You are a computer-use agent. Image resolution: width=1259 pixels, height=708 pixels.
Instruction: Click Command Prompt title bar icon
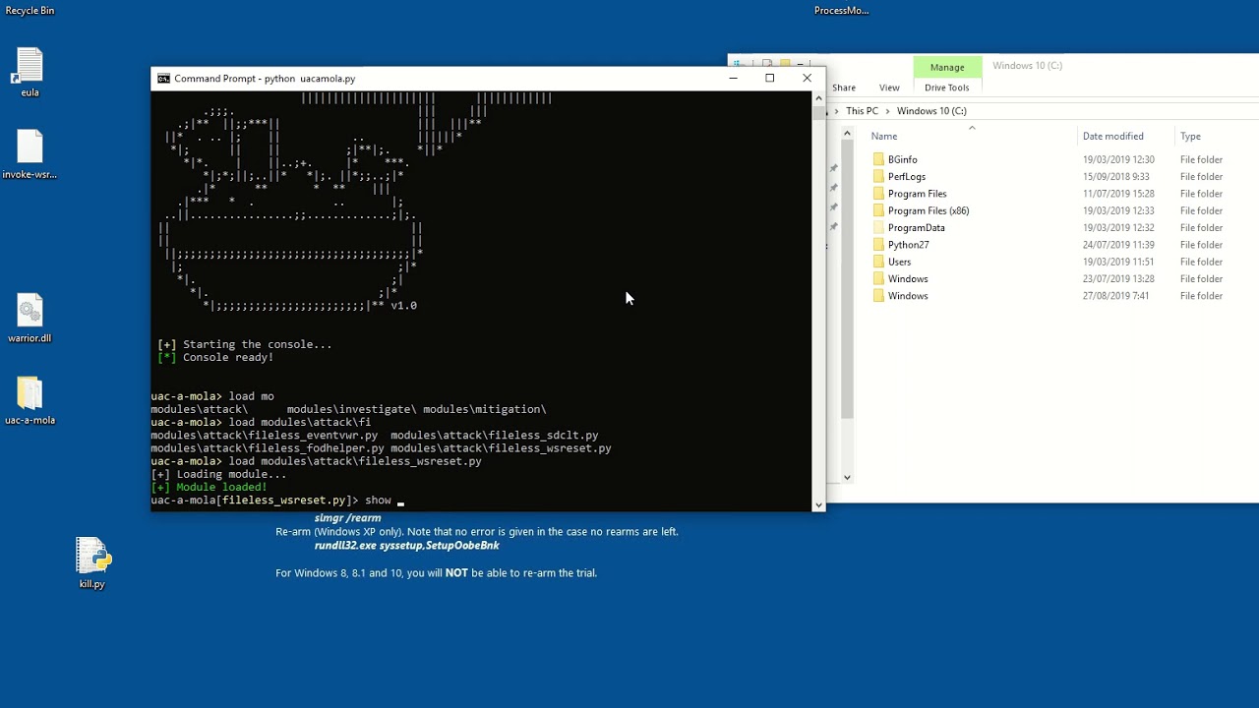click(x=163, y=79)
